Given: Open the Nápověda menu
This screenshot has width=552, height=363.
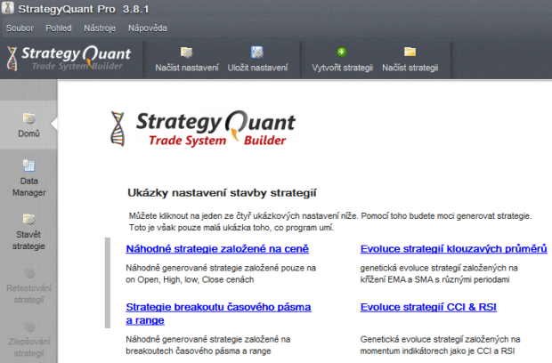Looking at the screenshot, I should [148, 28].
